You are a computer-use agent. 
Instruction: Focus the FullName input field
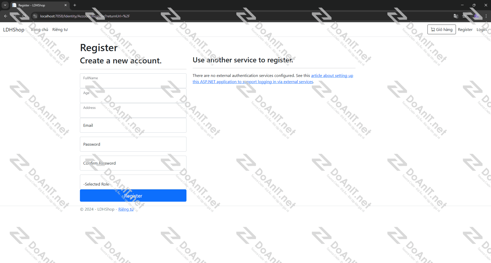point(133,81)
